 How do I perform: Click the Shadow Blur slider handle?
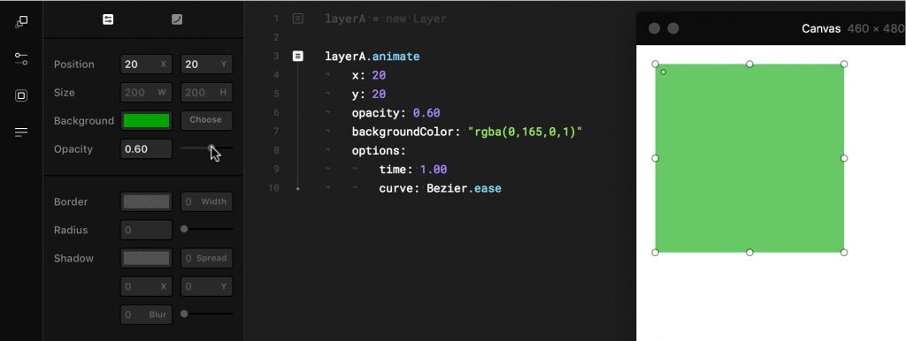184,314
